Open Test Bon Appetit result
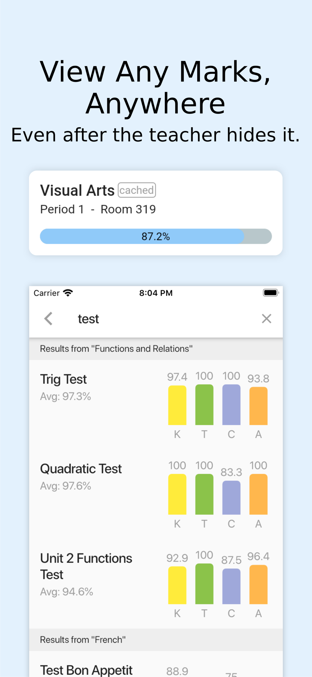This screenshot has height=677, width=312. pyautogui.click(x=156, y=664)
